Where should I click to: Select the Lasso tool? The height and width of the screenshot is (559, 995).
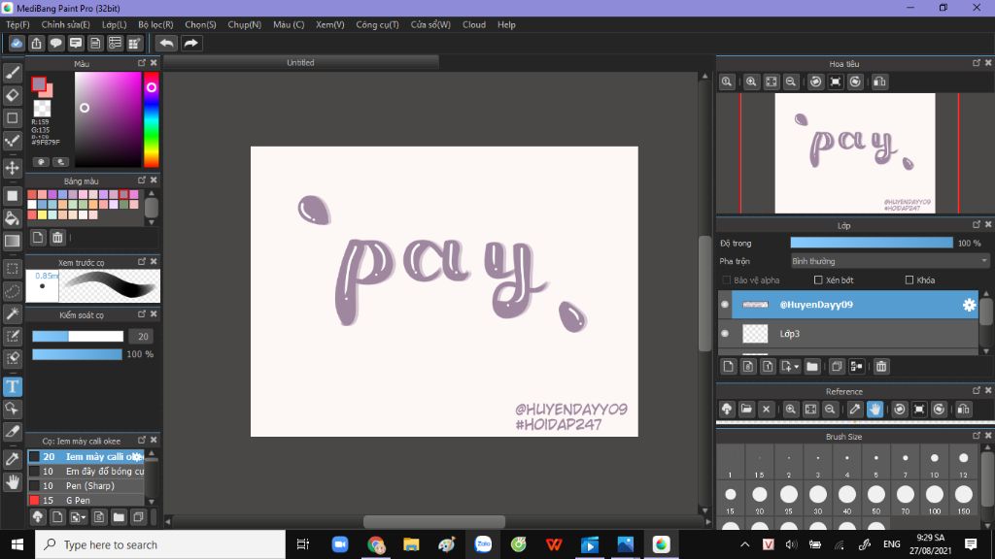pyautogui.click(x=12, y=291)
